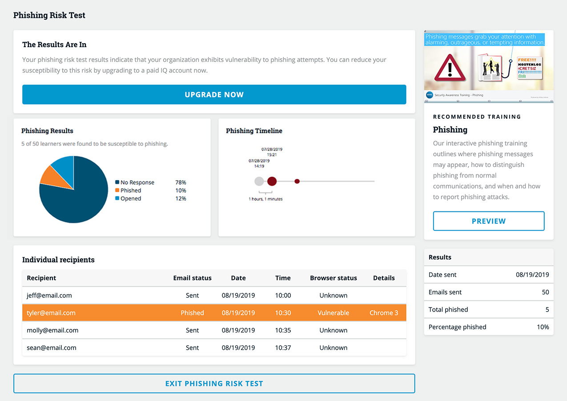Click the Browser status column header
Screen dimensions: 567x401
click(333, 278)
